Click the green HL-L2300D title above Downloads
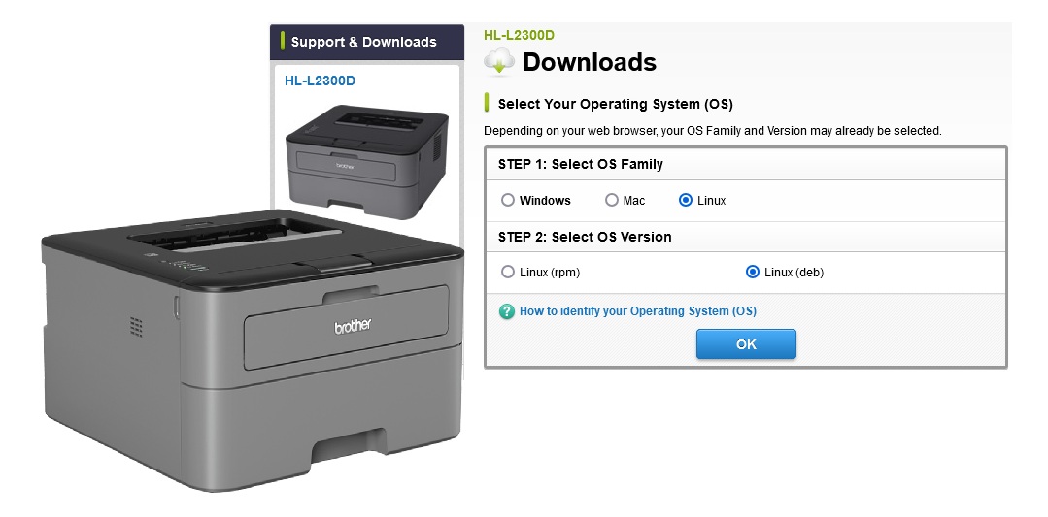The height and width of the screenshot is (517, 1048). [519, 35]
